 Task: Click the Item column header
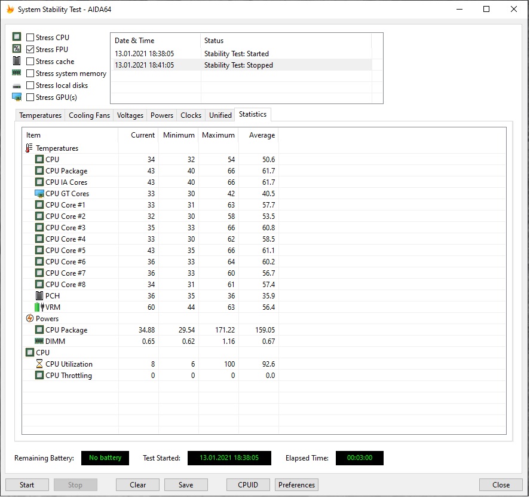(x=71, y=135)
